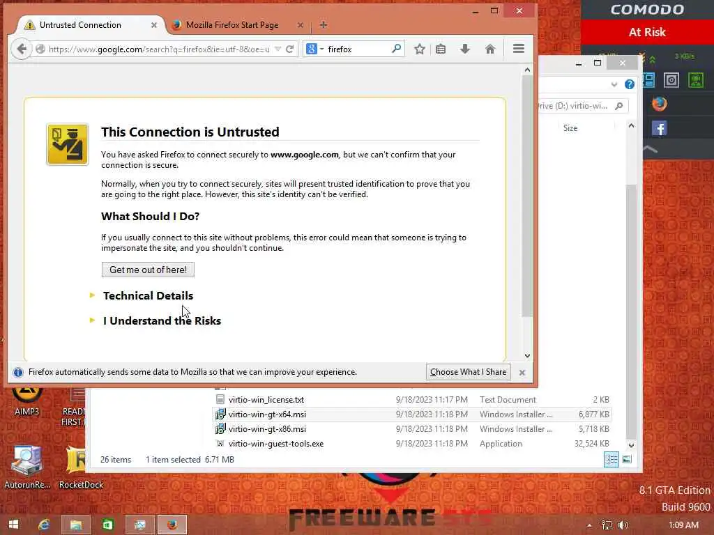Expand Explorer ribbon chevron
The width and height of the screenshot is (714, 535).
pyautogui.click(x=614, y=84)
